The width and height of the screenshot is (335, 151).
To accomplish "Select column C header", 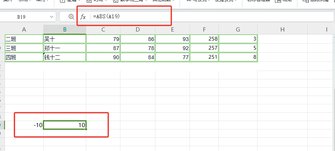I will click(103, 30).
